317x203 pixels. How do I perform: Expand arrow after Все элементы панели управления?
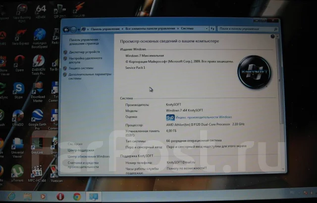click(x=178, y=29)
